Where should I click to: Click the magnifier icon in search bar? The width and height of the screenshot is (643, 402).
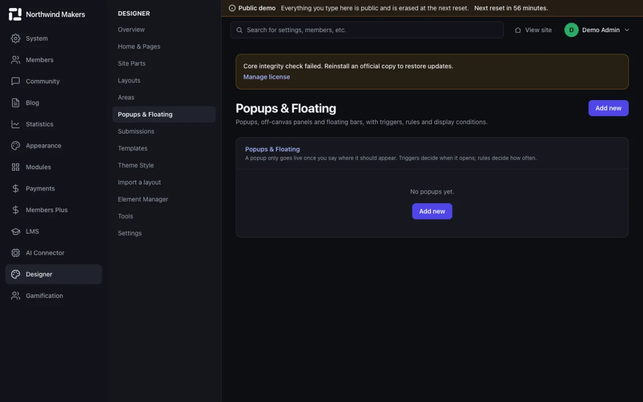(240, 30)
